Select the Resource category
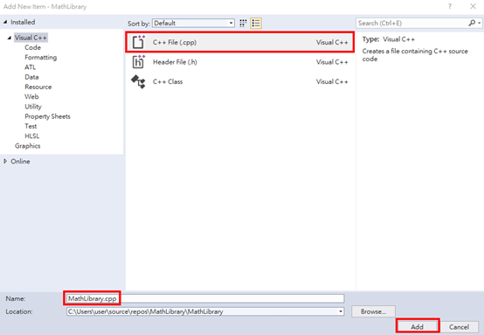 (x=38, y=87)
